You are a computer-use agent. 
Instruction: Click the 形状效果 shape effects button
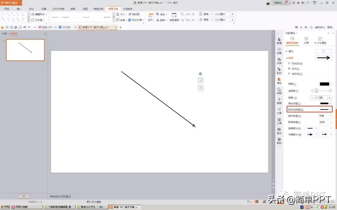136,20
